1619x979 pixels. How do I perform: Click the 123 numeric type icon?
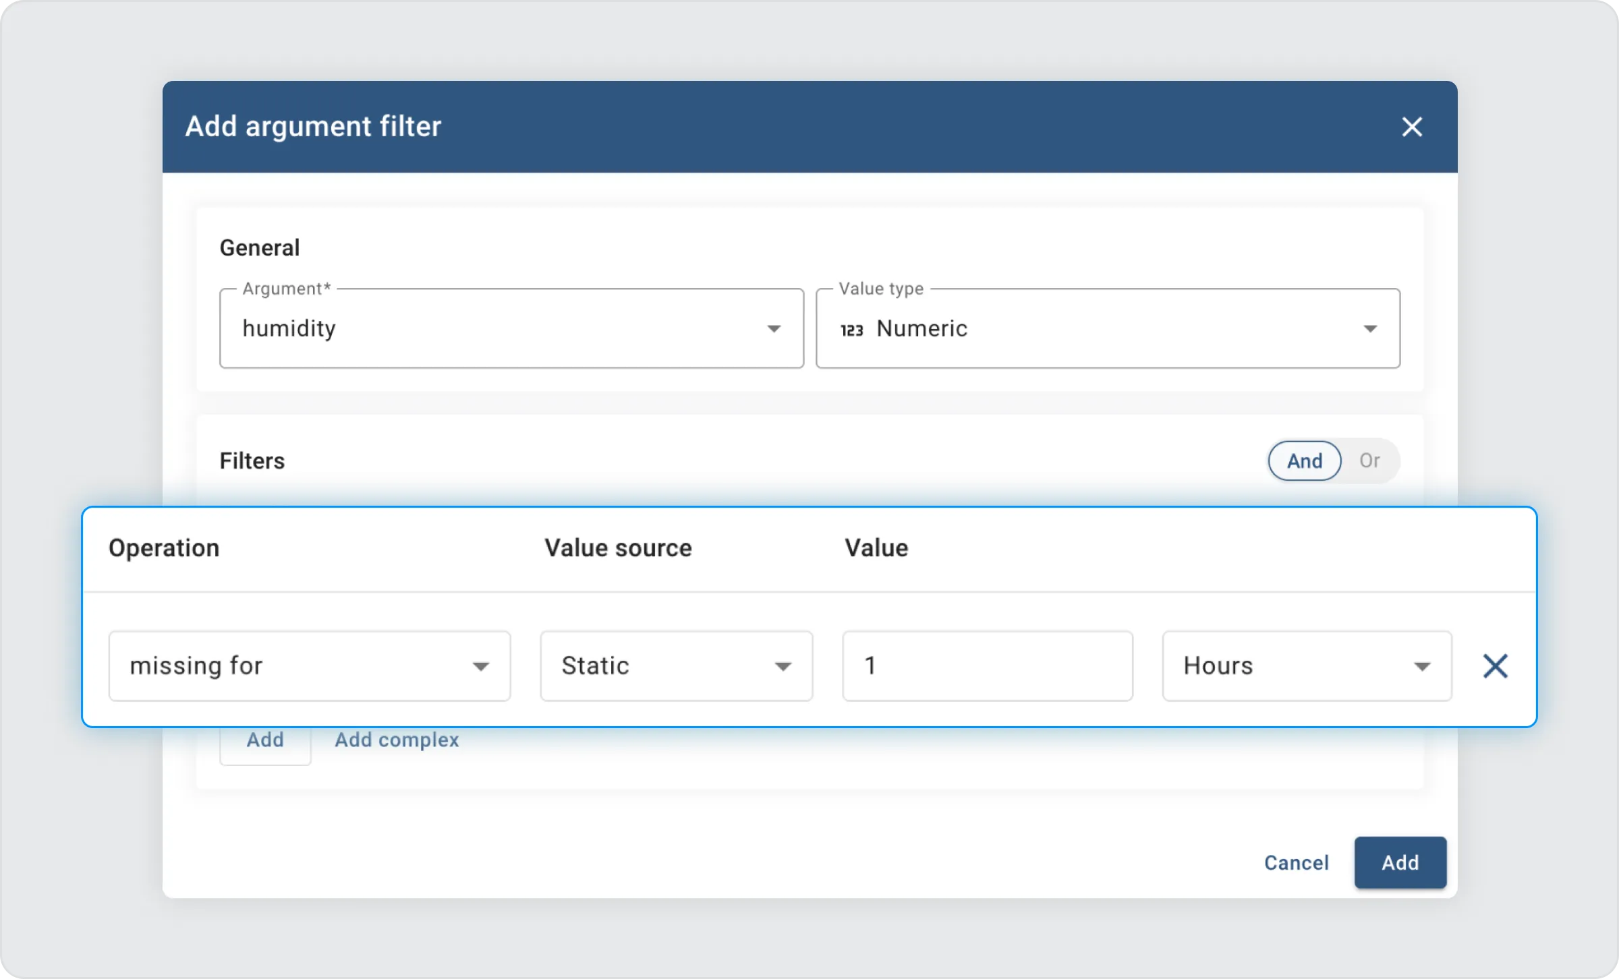tap(851, 330)
